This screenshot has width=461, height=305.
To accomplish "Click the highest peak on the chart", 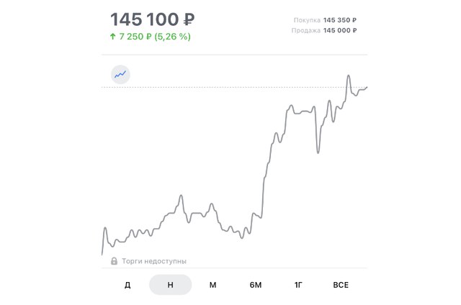I will point(349,76).
